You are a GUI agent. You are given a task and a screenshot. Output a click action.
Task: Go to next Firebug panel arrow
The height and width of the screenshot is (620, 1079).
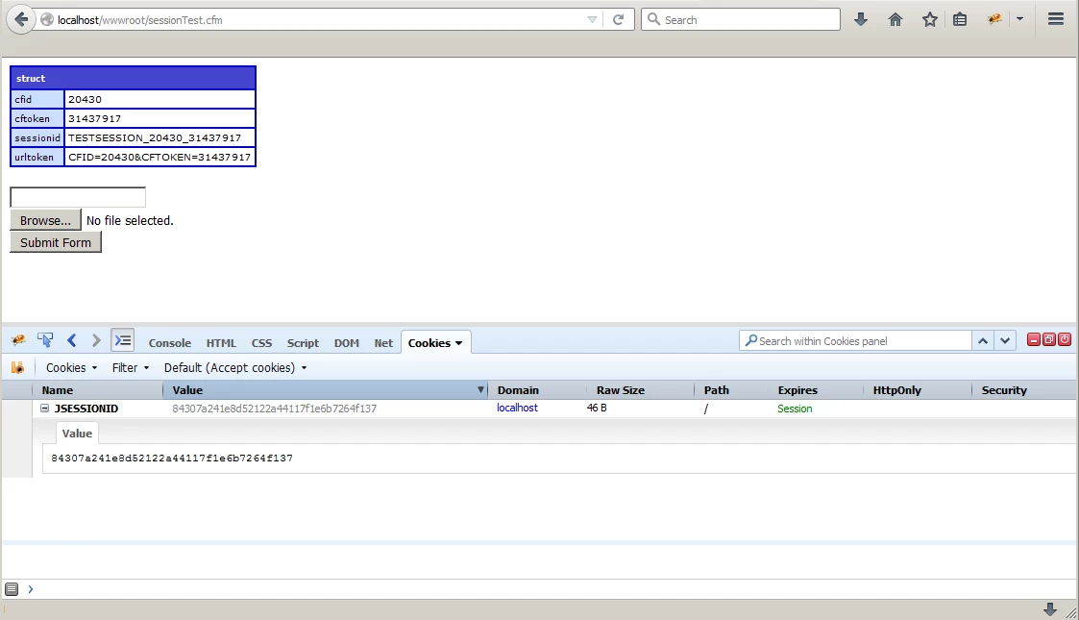(96, 340)
